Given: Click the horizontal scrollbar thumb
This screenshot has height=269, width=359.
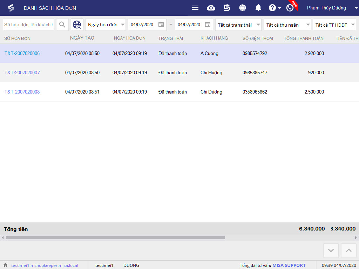Looking at the screenshot, I should pyautogui.click(x=115, y=237).
